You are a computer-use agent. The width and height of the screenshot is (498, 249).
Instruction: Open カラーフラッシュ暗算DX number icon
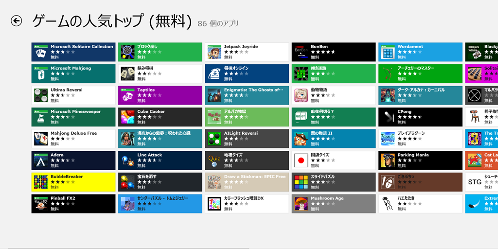coord(214,204)
